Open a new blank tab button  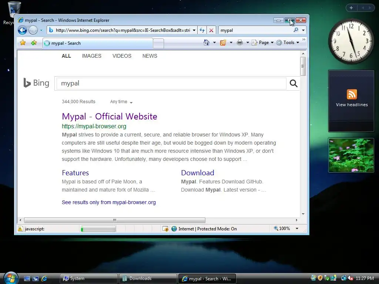click(x=158, y=44)
